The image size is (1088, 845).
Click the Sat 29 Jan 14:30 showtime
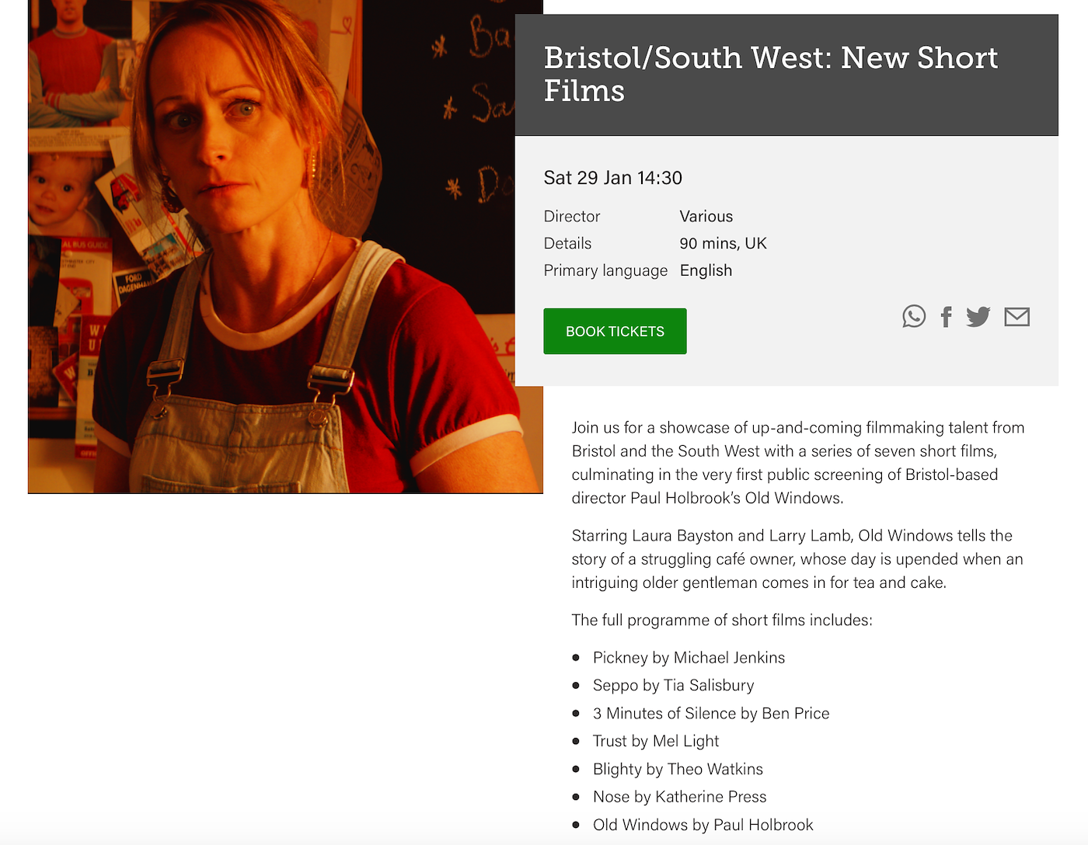(x=612, y=178)
